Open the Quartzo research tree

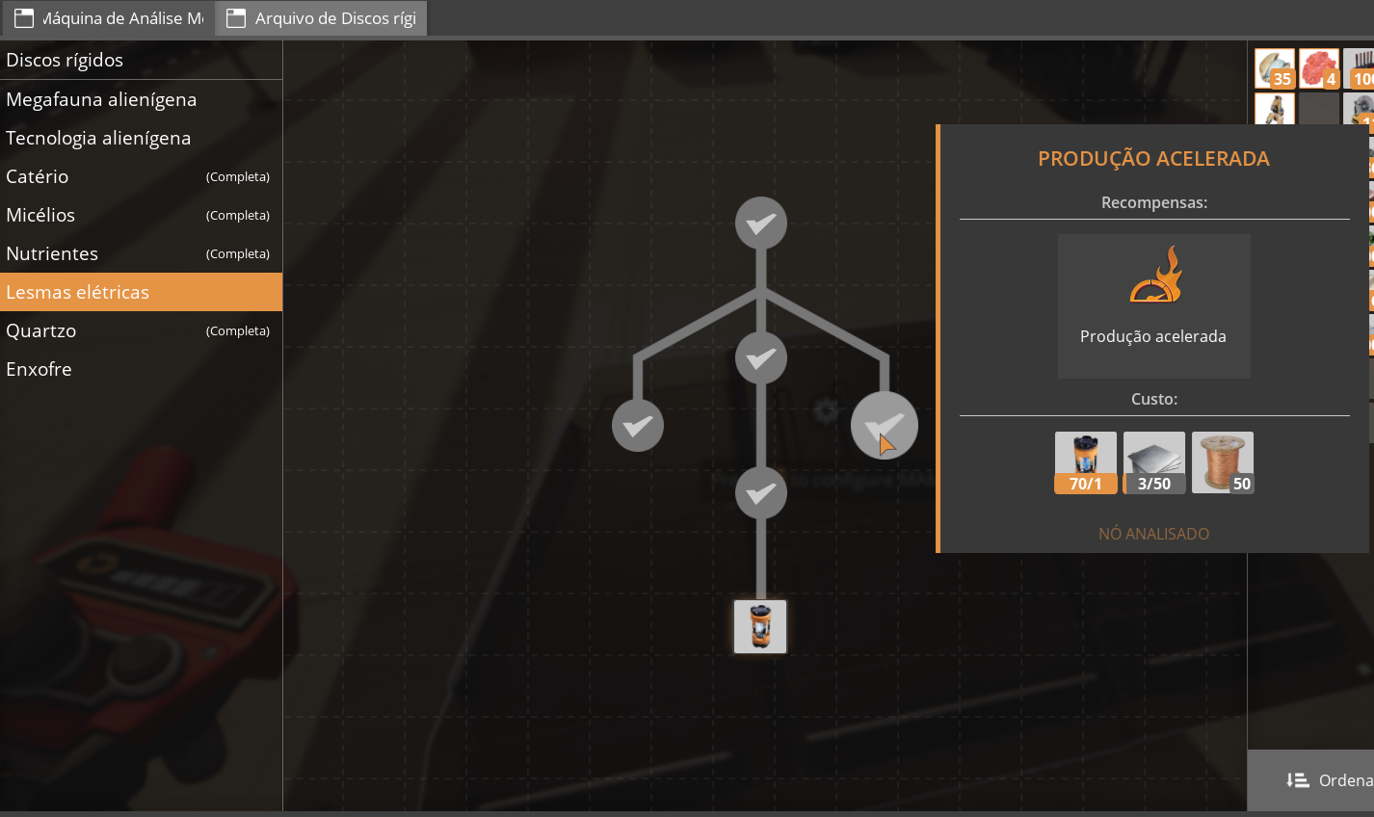[141, 330]
